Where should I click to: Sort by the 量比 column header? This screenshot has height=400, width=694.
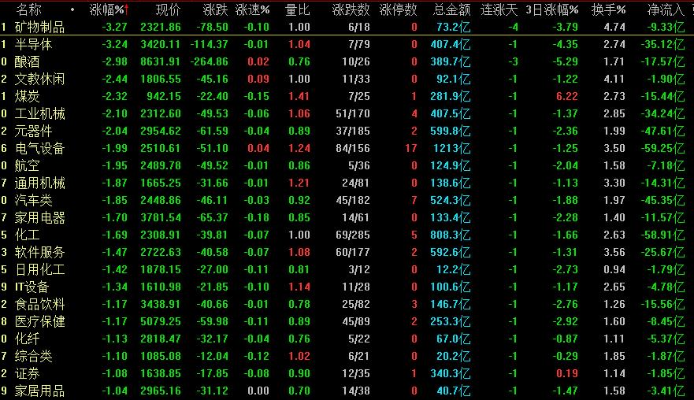pyautogui.click(x=298, y=9)
